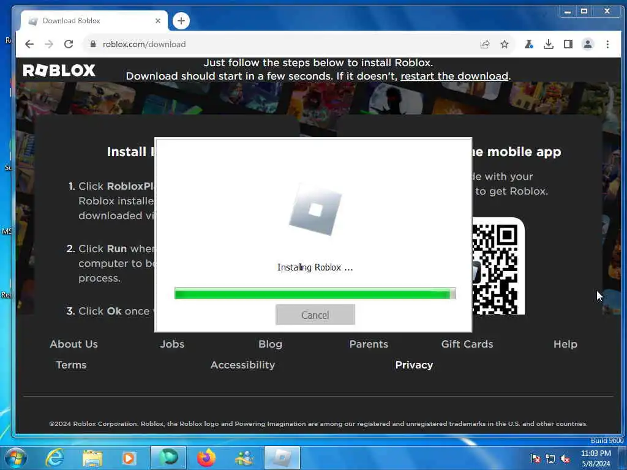
Task: Click the Roblox logo in the header
Action: [59, 70]
